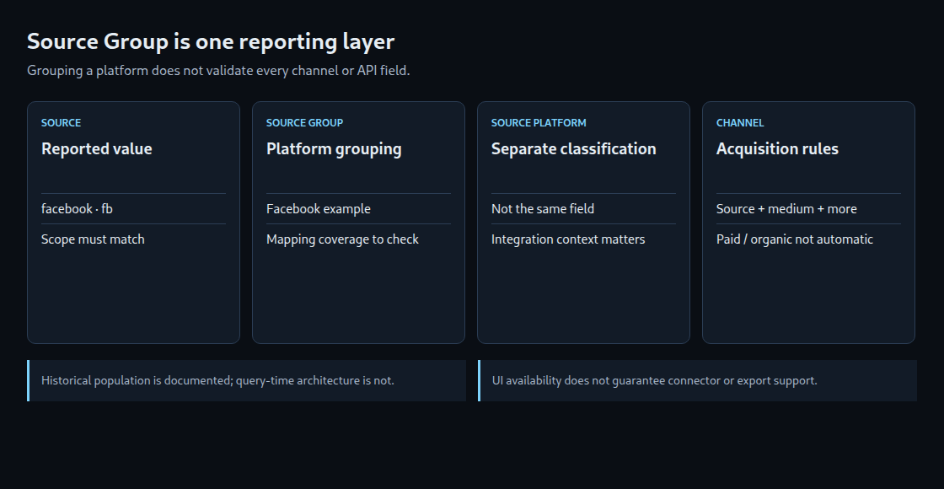This screenshot has width=944, height=489.
Task: Click the 'Facebook example' row
Action: pos(359,209)
